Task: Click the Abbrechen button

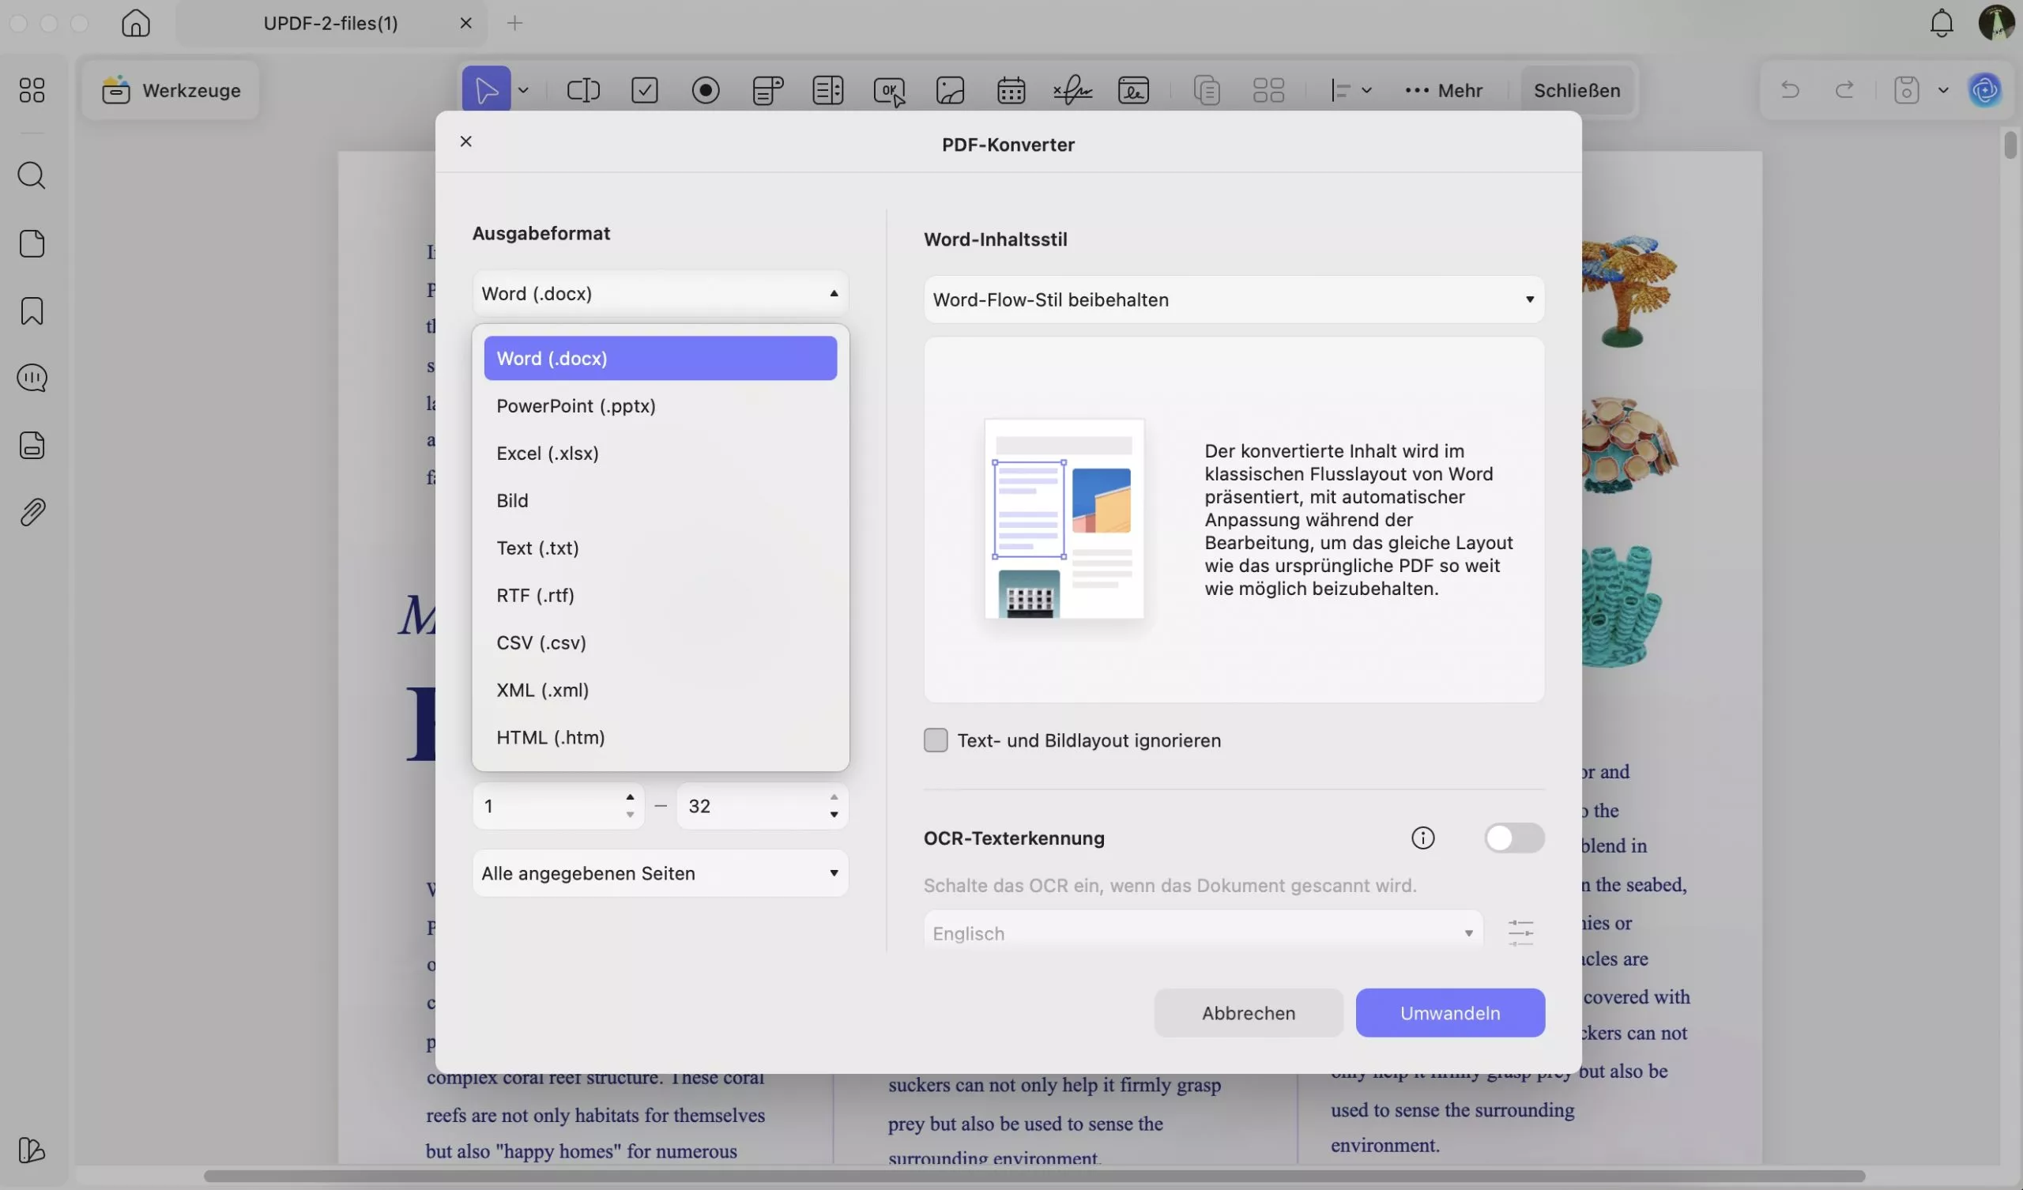Action: coord(1248,1012)
